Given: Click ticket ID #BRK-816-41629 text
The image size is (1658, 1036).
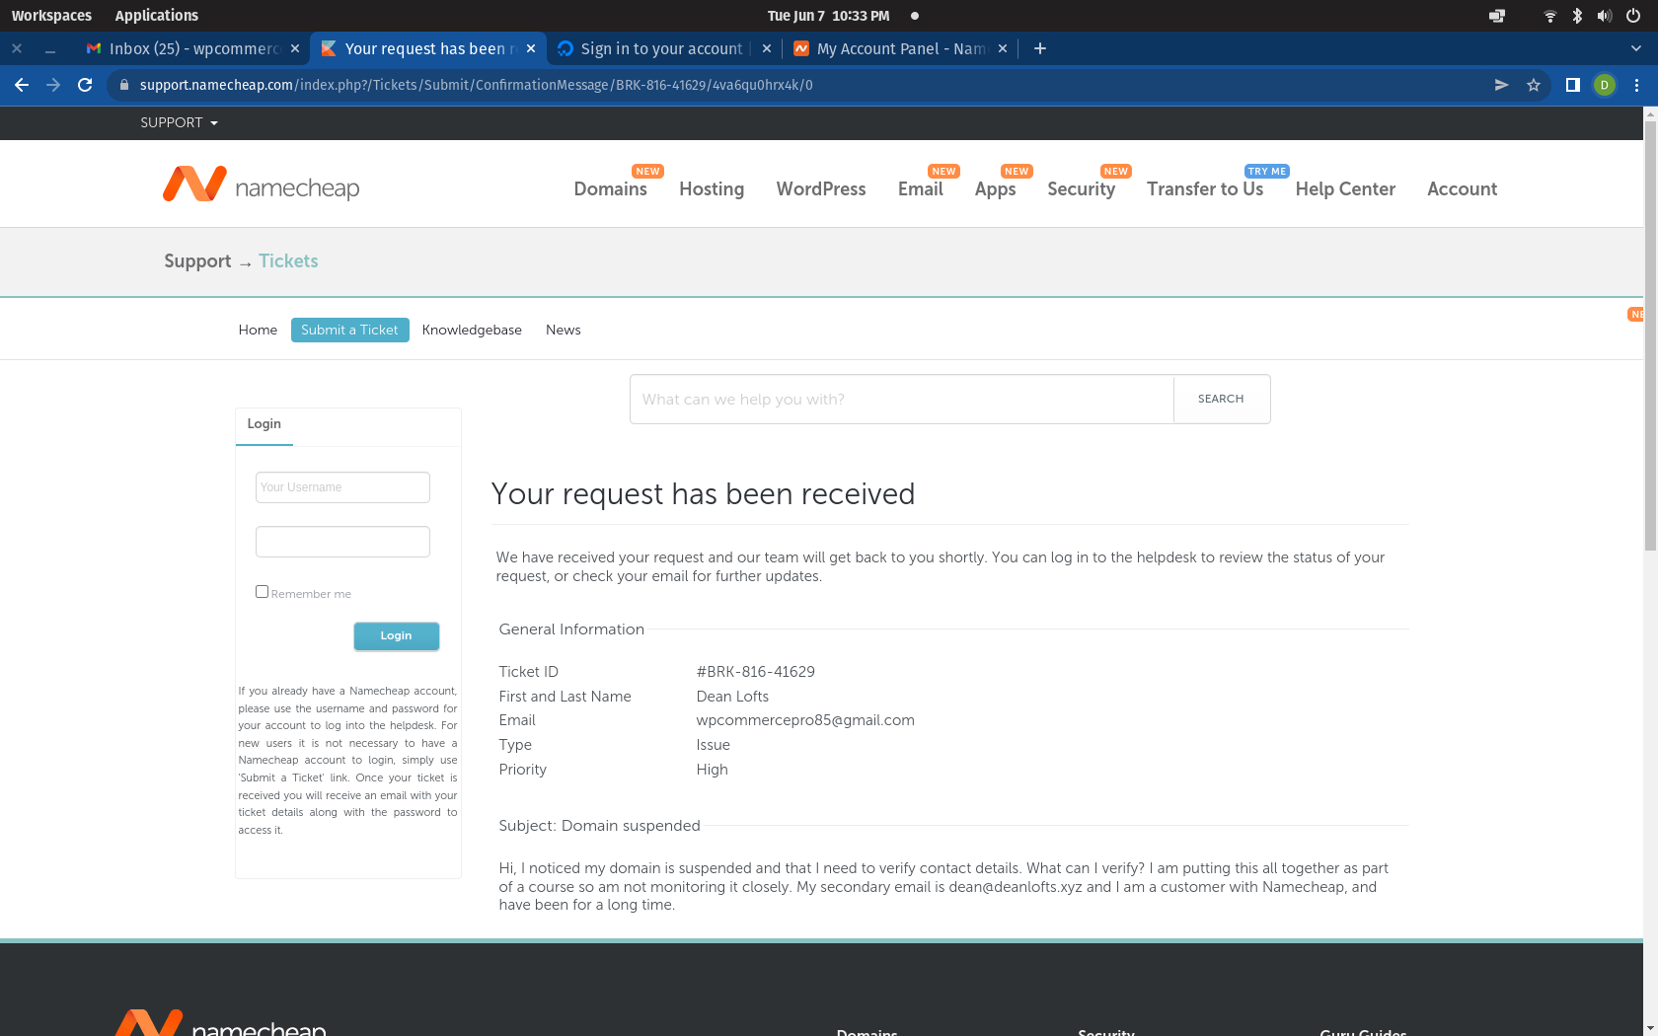Looking at the screenshot, I should click(x=756, y=672).
